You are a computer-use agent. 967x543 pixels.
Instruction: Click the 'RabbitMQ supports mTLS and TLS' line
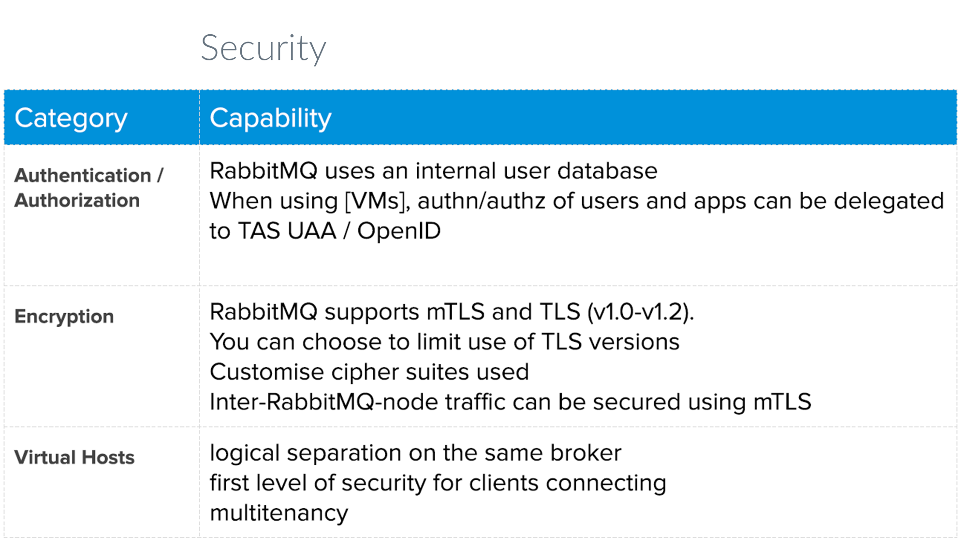(395, 312)
